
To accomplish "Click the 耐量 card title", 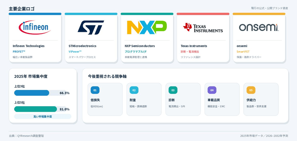I will coord(133,100).
